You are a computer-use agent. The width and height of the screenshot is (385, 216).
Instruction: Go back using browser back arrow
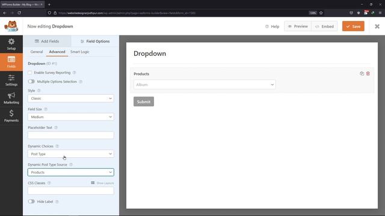5,13
